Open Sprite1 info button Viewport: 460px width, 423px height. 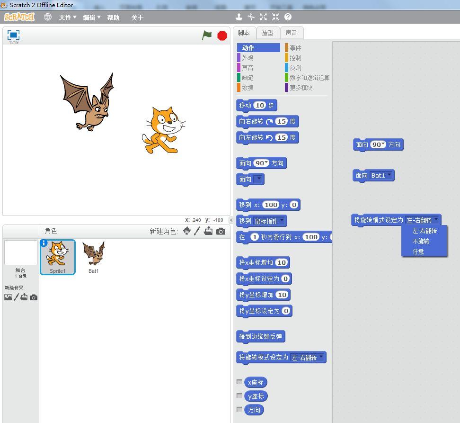44,243
